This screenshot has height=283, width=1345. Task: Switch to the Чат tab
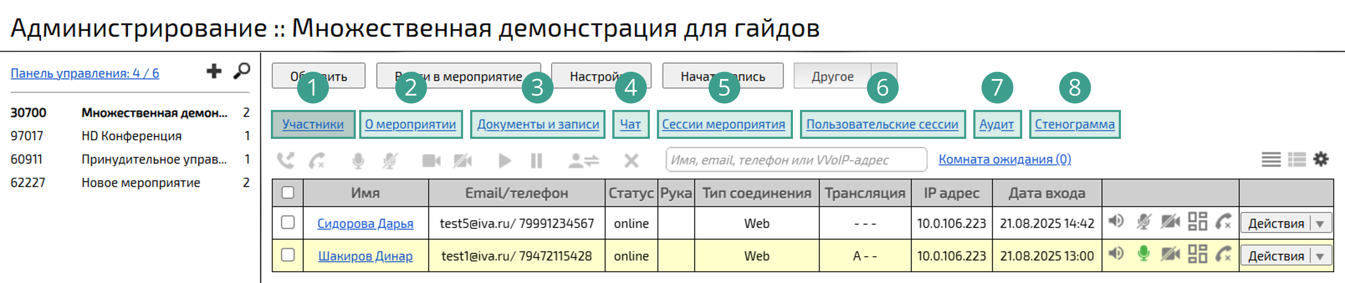(630, 125)
